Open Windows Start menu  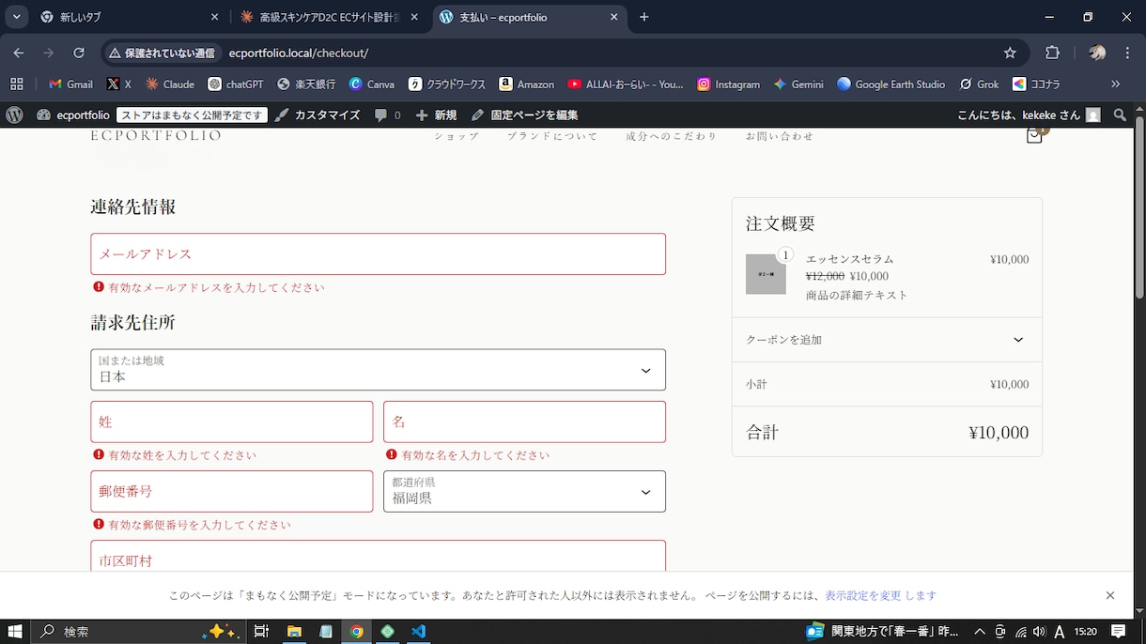[x=15, y=632]
